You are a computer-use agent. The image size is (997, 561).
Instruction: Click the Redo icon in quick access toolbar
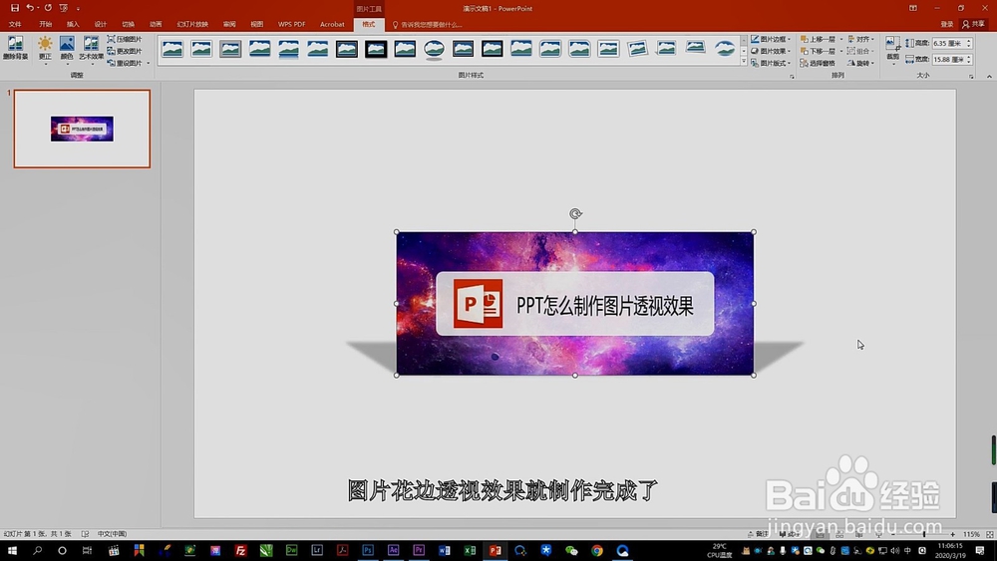coord(48,8)
